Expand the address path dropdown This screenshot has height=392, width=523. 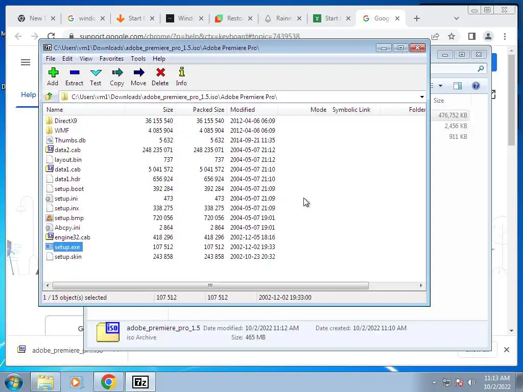click(x=422, y=96)
